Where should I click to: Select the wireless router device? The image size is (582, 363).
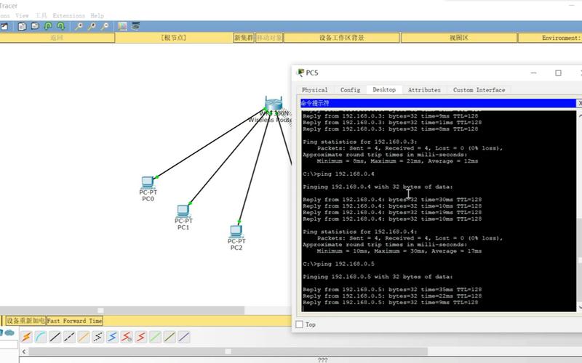coord(274,105)
